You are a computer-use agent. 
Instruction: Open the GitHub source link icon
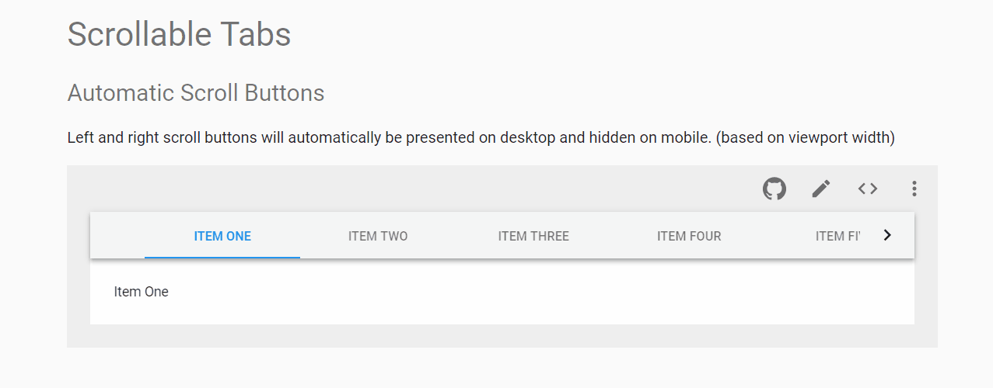click(774, 189)
